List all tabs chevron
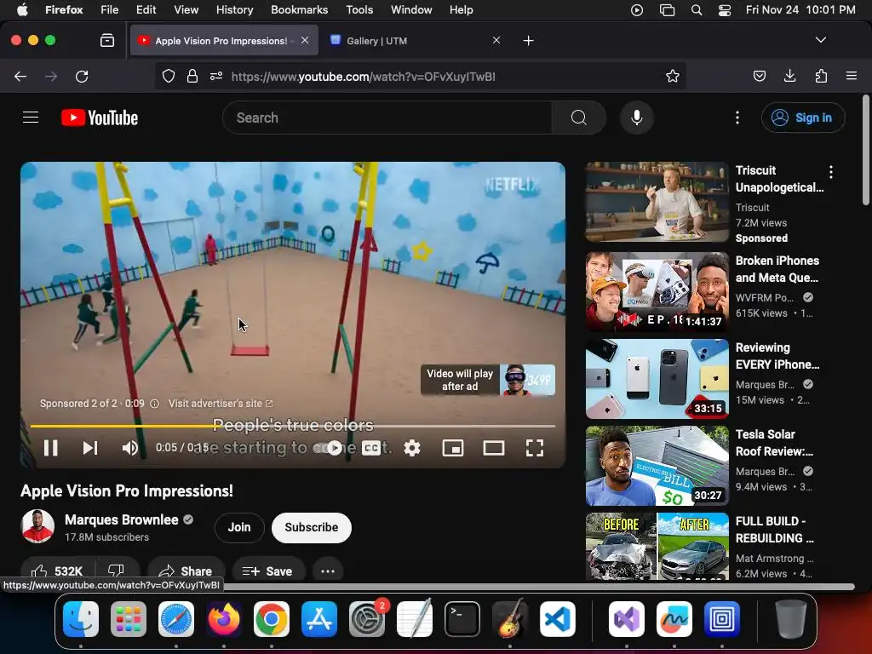Image resolution: width=872 pixels, height=654 pixels. (x=820, y=40)
